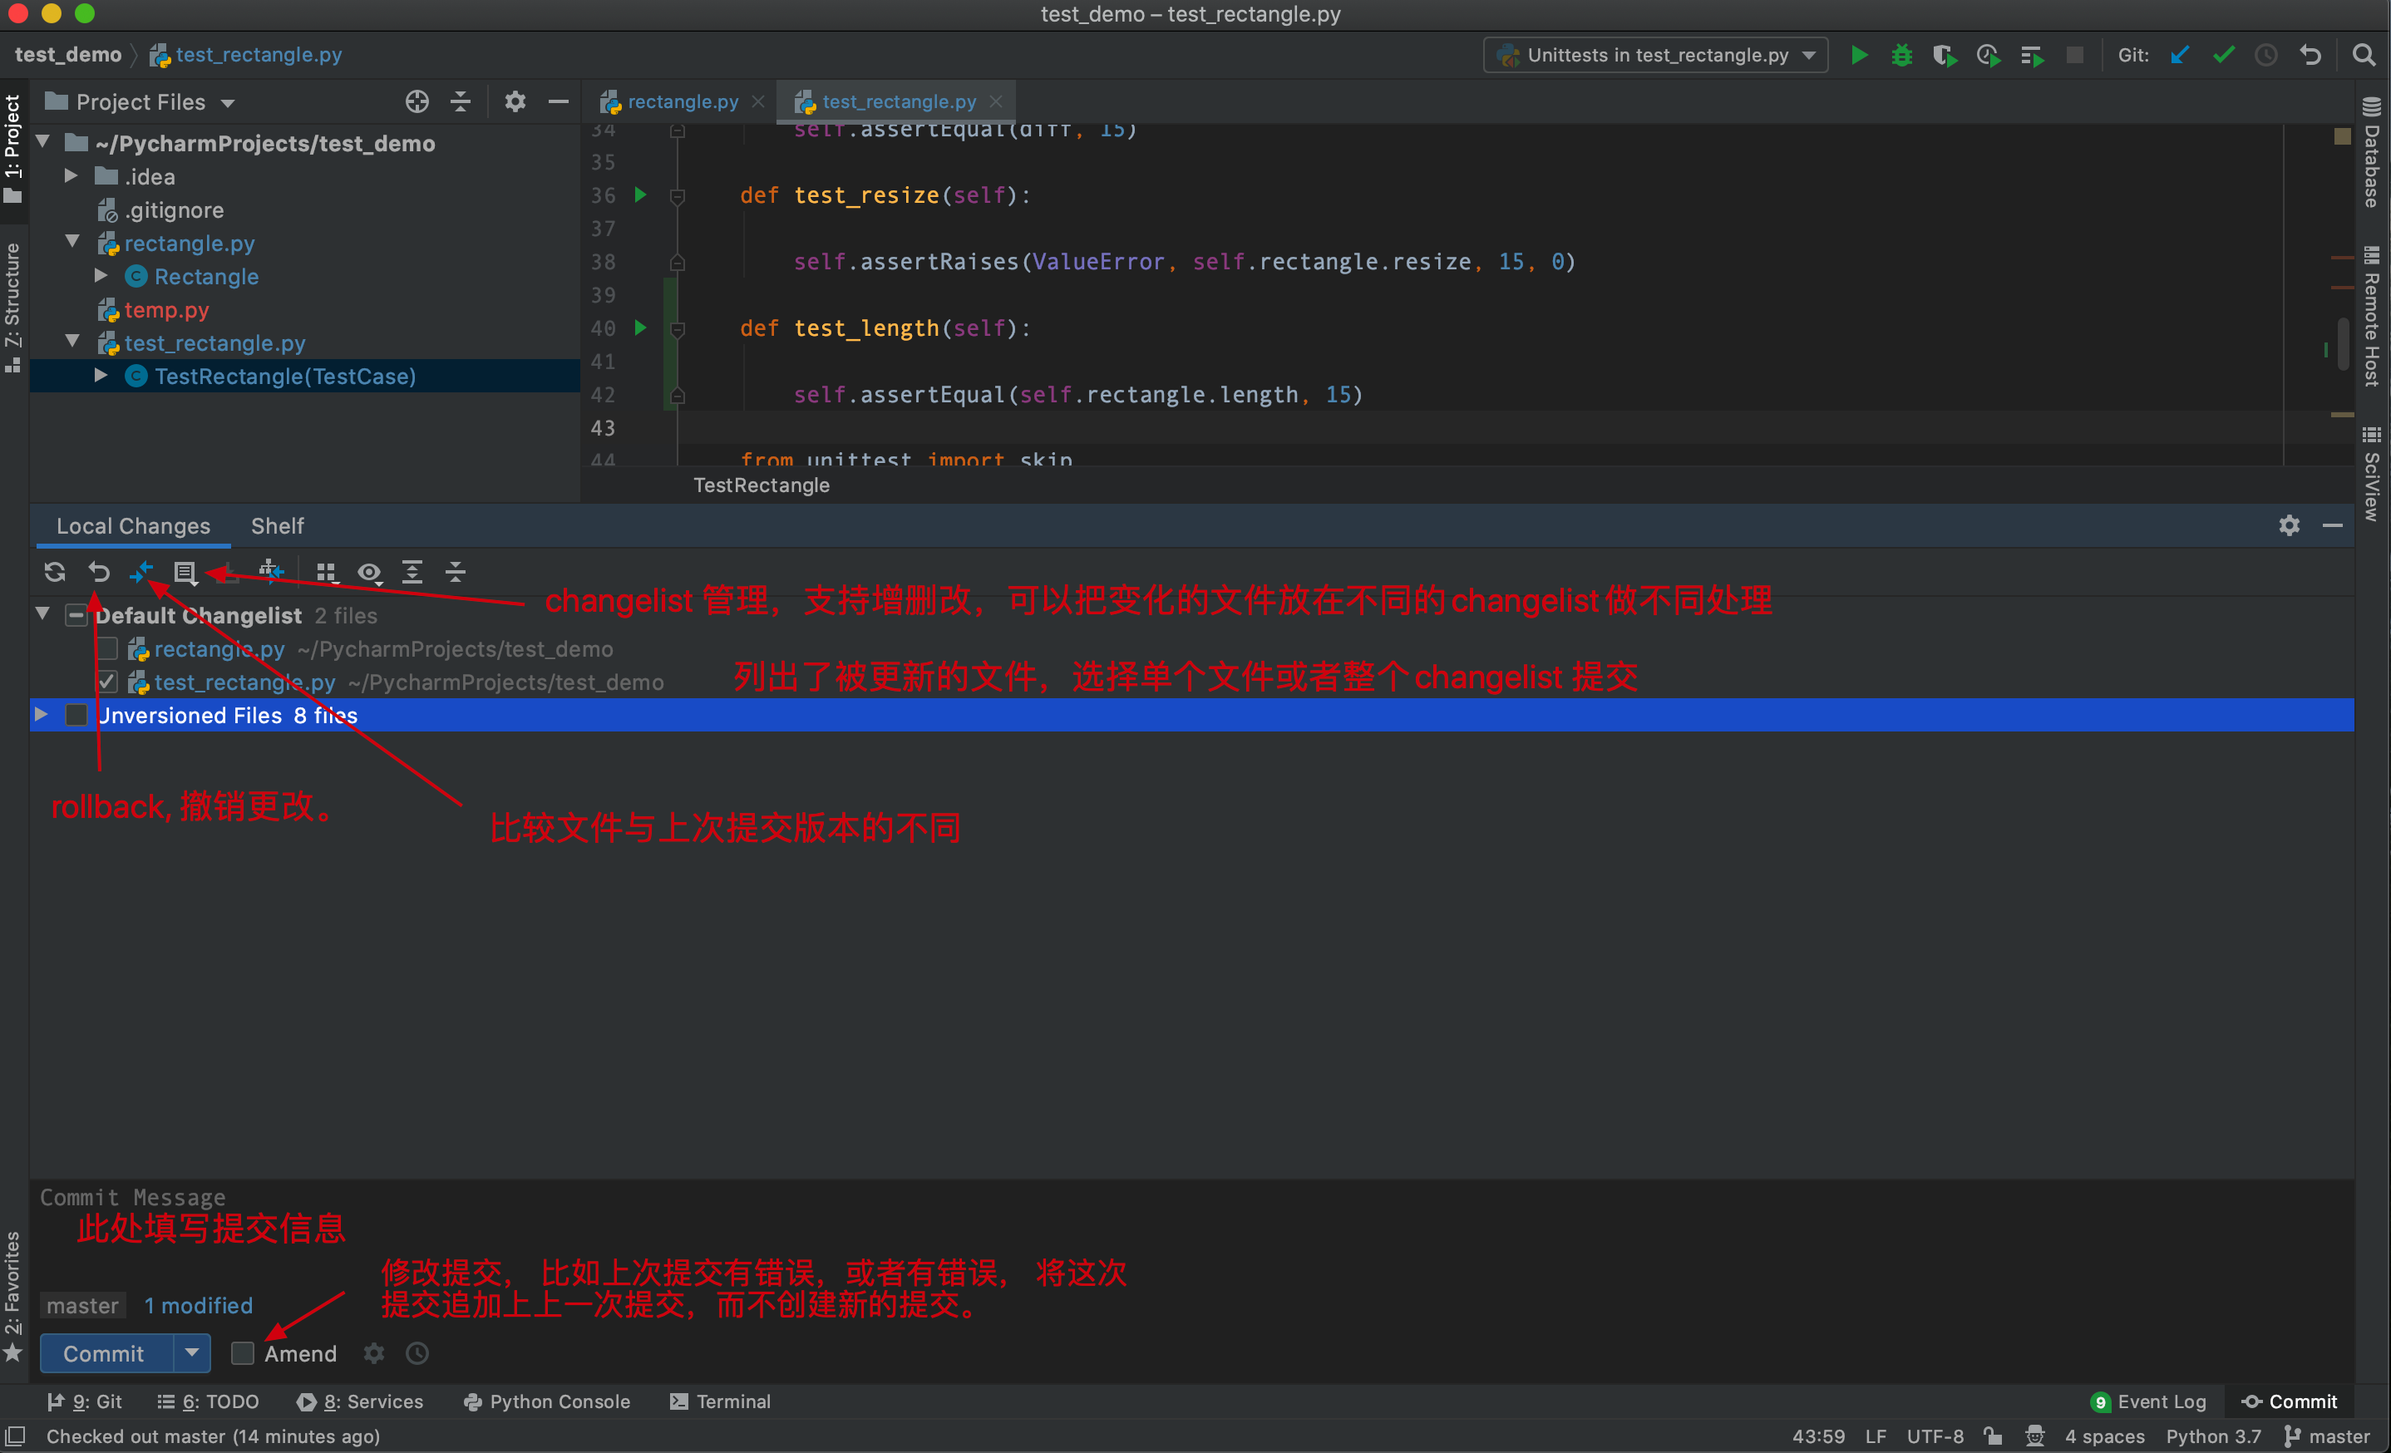Open the commit panel settings gear at right

click(2289, 525)
